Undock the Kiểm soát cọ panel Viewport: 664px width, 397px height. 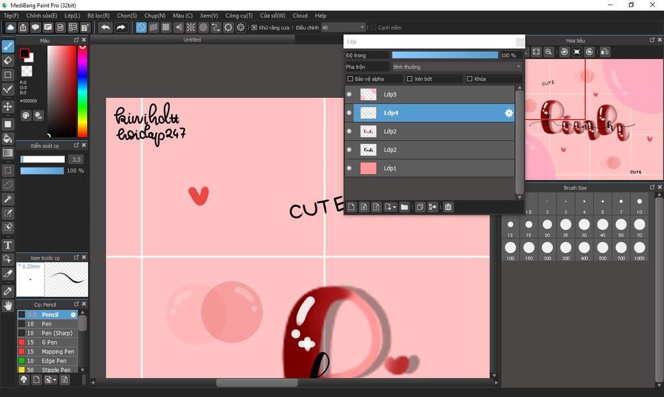point(77,145)
